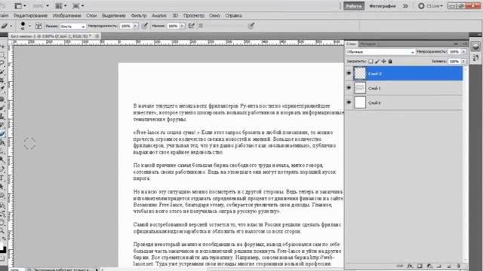Open the Слои menu in menu bar

click(91, 16)
